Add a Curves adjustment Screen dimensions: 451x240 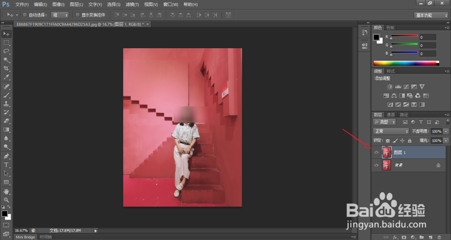[406, 87]
